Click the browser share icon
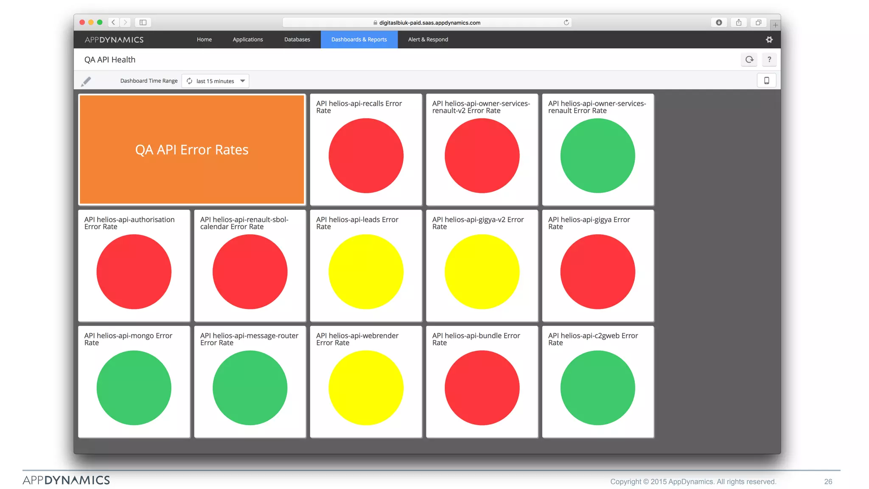The width and height of the screenshot is (869, 489). point(739,22)
